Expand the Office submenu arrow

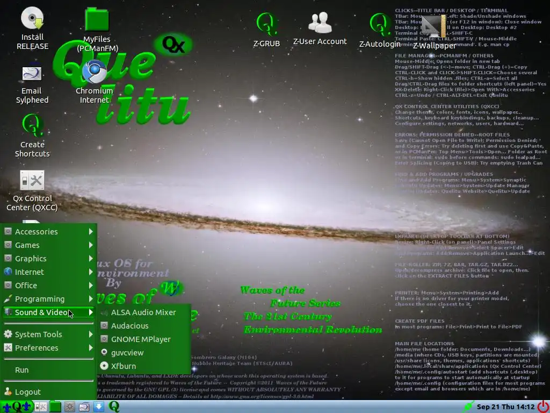point(91,285)
